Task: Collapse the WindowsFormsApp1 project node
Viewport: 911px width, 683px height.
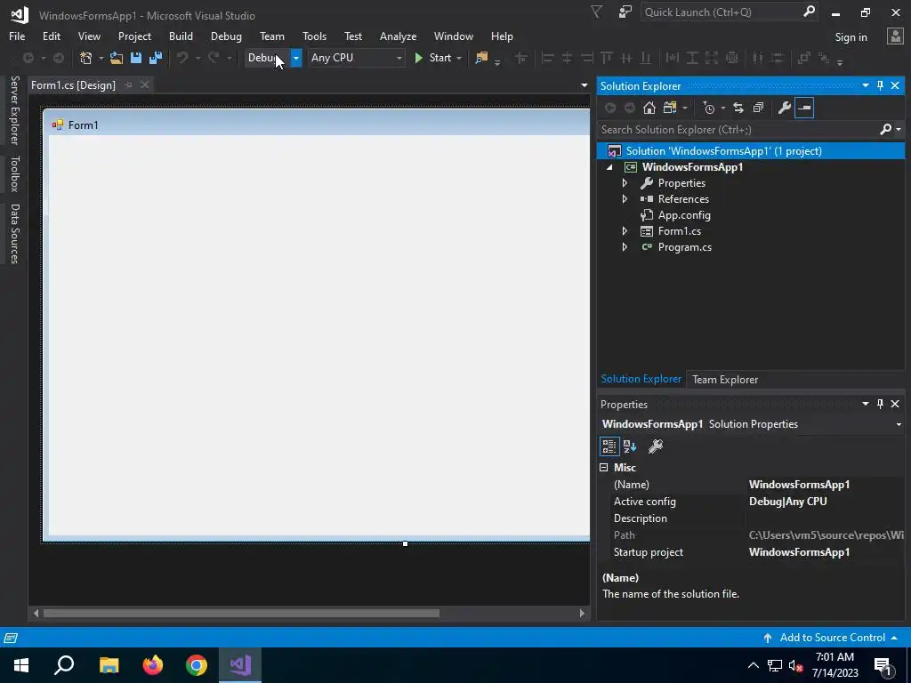Action: tap(609, 167)
